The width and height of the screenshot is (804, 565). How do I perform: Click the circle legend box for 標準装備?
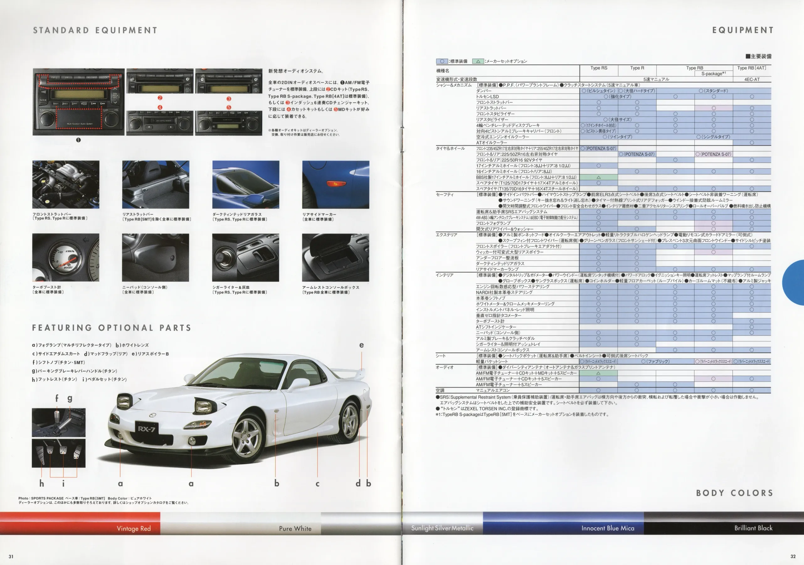click(442, 61)
